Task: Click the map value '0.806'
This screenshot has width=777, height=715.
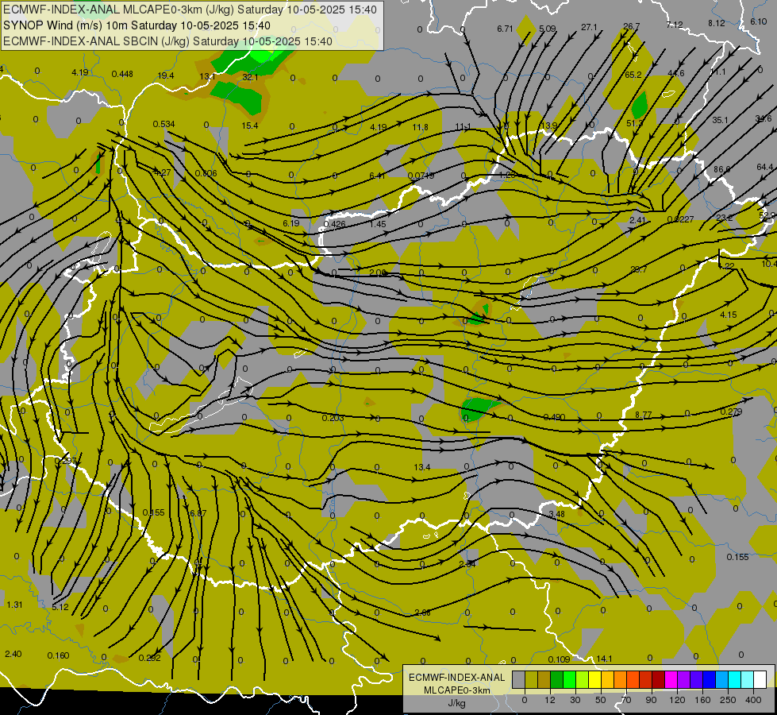Action: (206, 173)
